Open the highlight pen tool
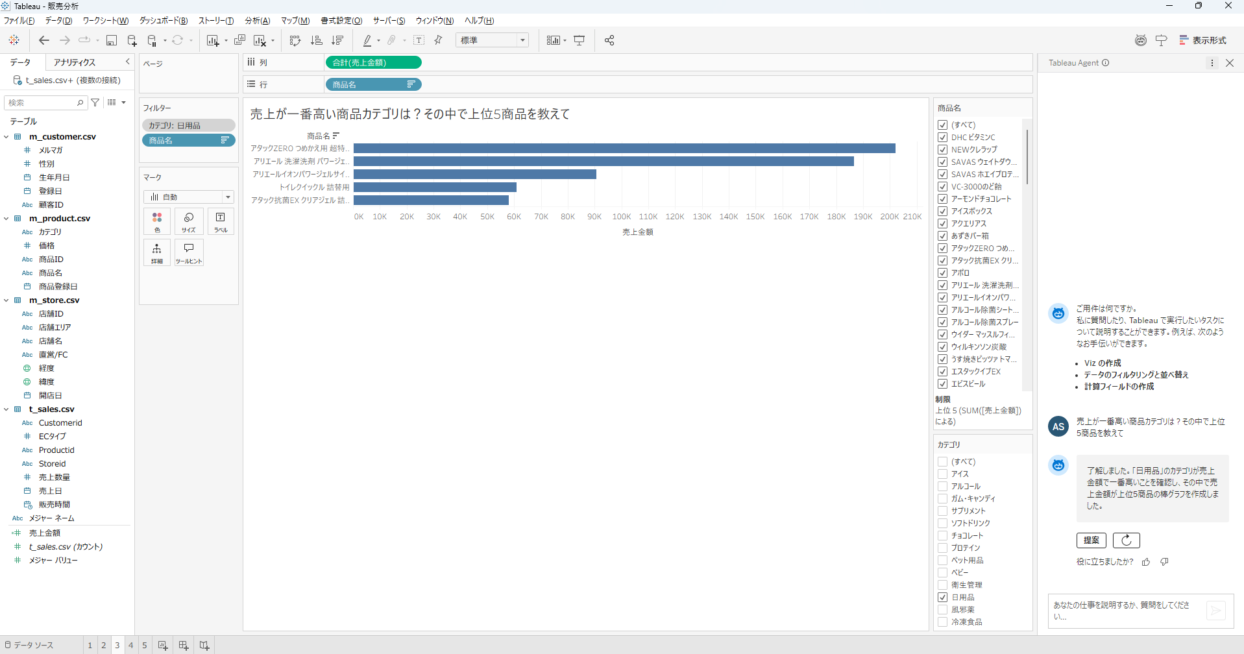This screenshot has height=654, width=1244. (x=367, y=40)
